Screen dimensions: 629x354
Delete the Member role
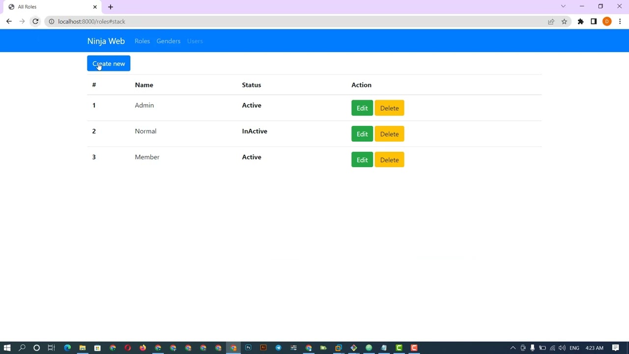tap(389, 160)
